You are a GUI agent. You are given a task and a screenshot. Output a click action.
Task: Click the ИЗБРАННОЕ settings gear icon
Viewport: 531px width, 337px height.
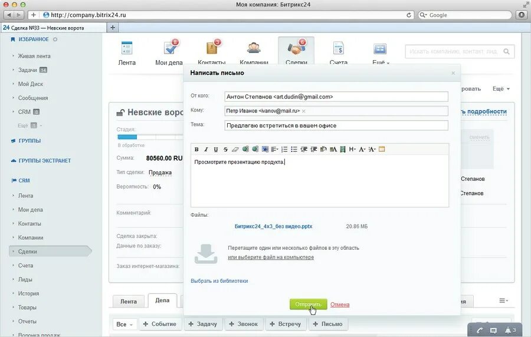pyautogui.click(x=55, y=39)
